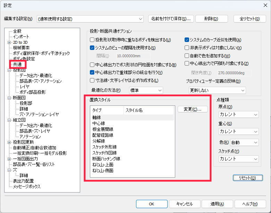Uncheck システムのカーブ近似を使用 option

click(187, 40)
